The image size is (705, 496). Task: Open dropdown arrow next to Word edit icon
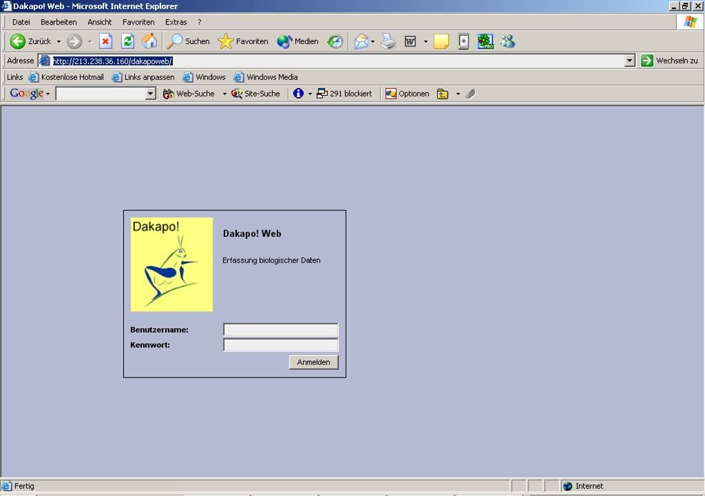(425, 41)
